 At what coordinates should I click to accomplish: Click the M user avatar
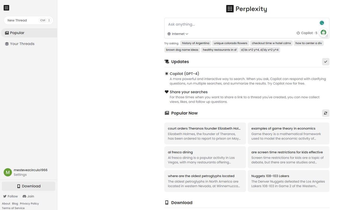coord(8,172)
